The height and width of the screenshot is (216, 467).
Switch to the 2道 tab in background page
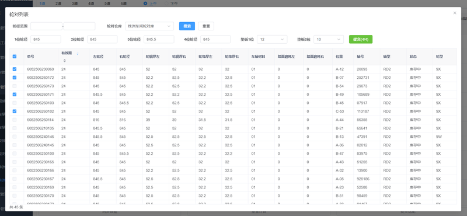pyautogui.click(x=58, y=4)
